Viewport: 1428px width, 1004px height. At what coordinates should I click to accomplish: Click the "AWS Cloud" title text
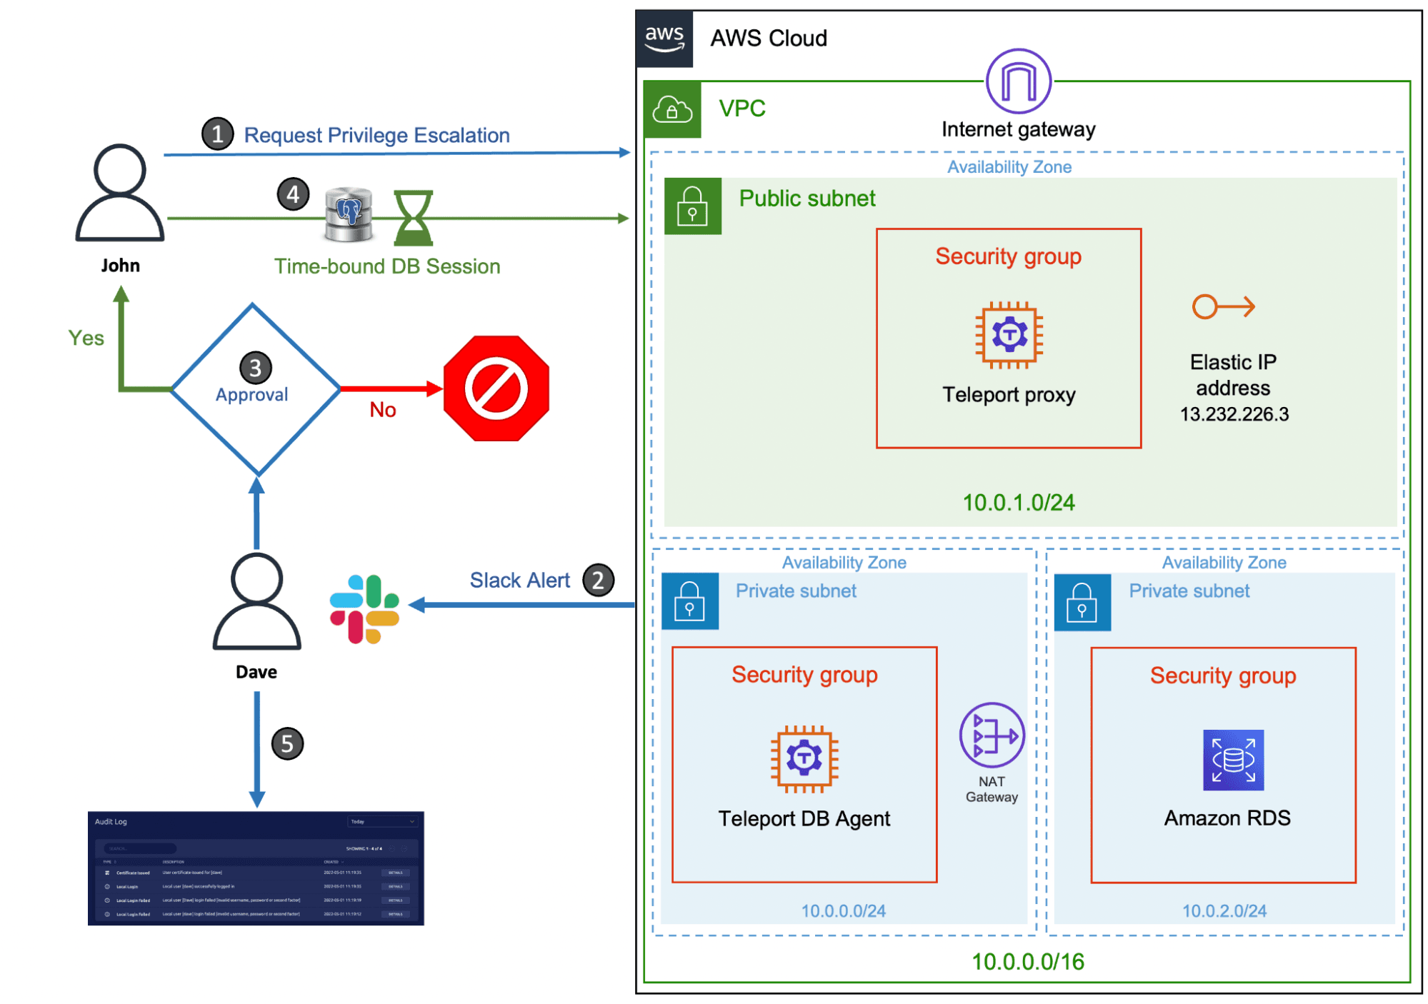tap(768, 39)
